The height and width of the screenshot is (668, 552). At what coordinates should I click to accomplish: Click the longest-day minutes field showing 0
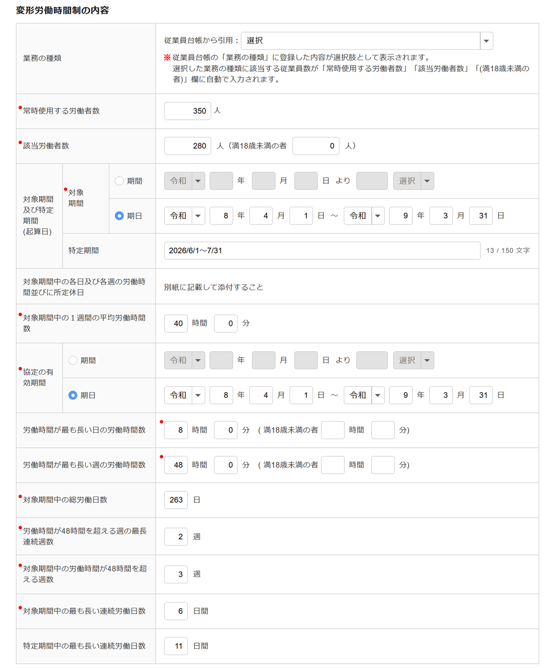226,430
